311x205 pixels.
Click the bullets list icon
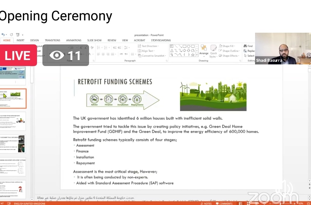[98, 47]
